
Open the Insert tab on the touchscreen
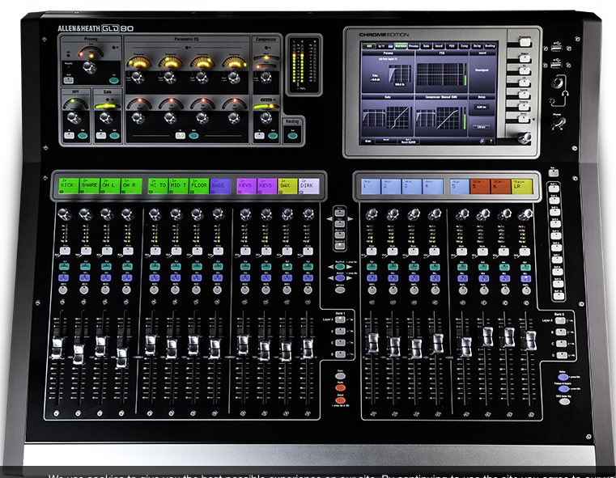pyautogui.click(x=439, y=46)
